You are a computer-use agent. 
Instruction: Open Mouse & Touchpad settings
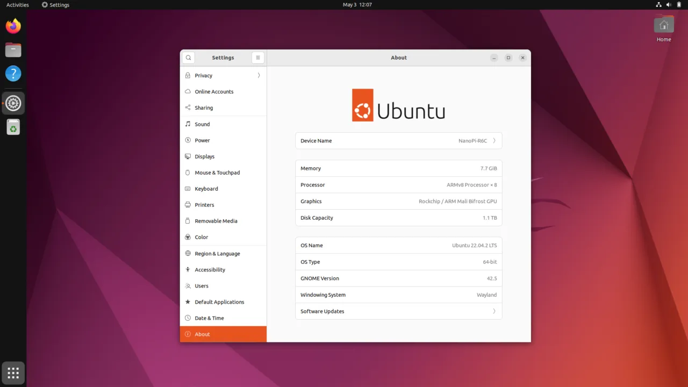(217, 173)
